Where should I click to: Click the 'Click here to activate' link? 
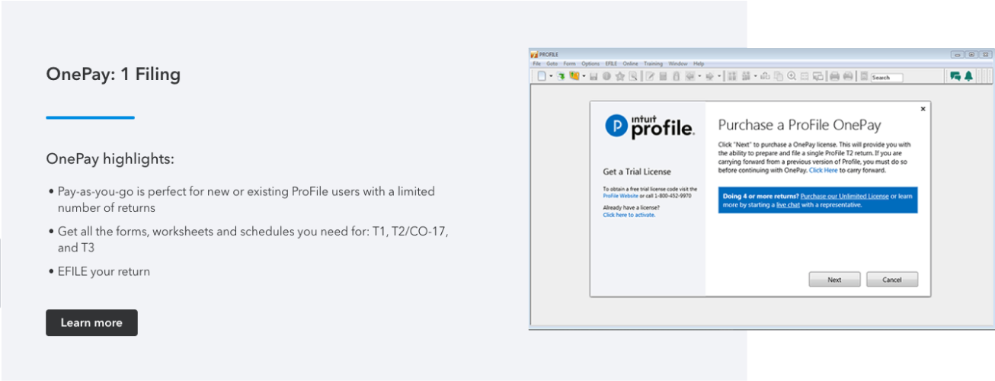(x=629, y=215)
